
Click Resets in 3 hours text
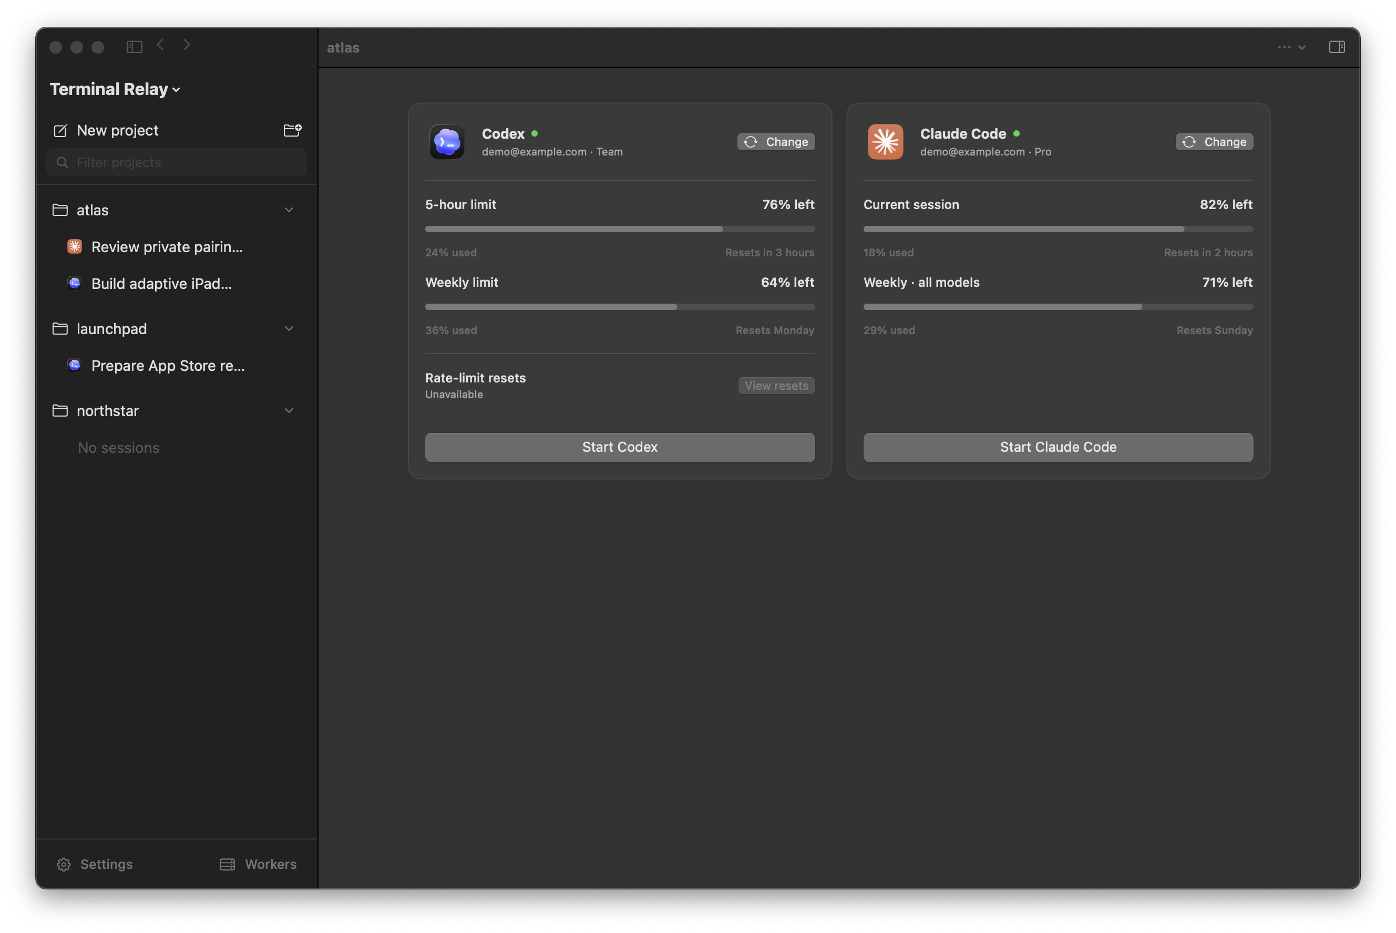click(769, 252)
